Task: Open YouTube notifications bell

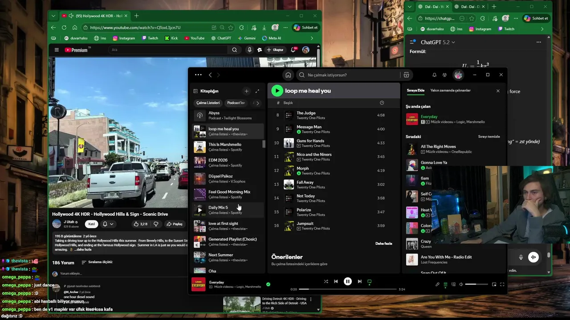Action: (293, 50)
